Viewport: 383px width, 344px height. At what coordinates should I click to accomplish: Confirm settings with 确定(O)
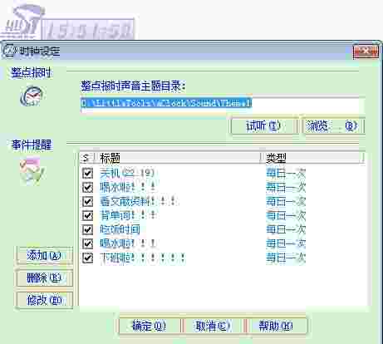coord(150,326)
